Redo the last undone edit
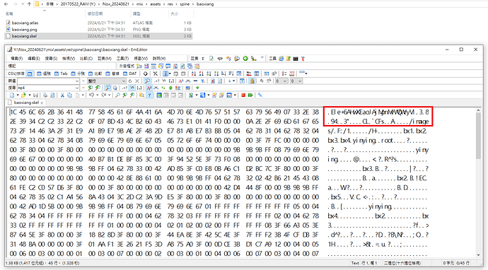 (104, 95)
